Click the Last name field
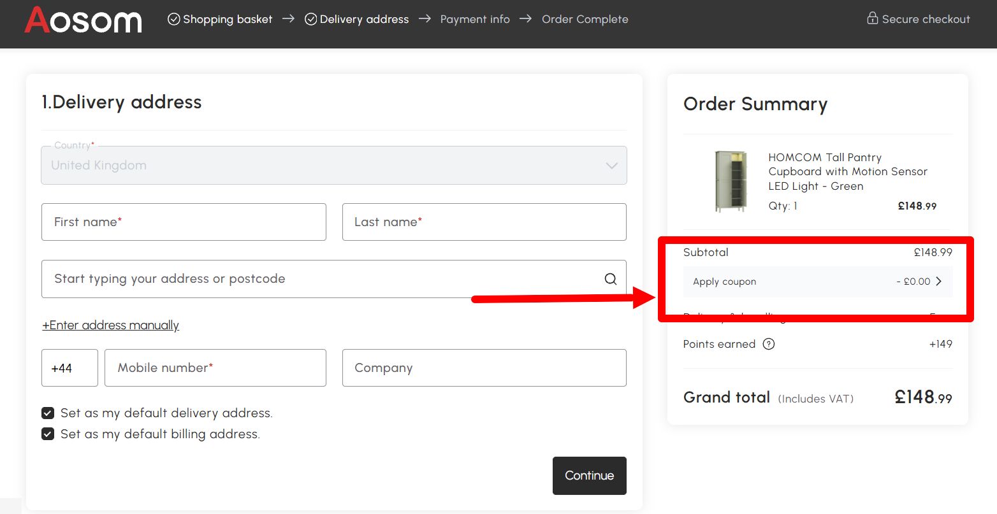The height and width of the screenshot is (514, 997). point(484,222)
